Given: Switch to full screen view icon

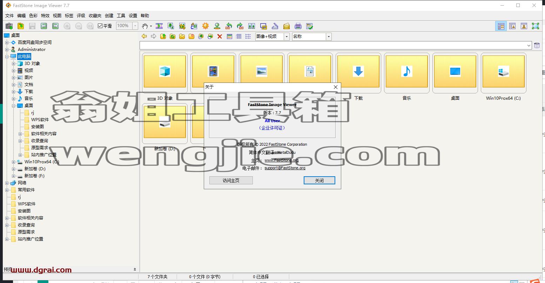Looking at the screenshot, I should (x=536, y=26).
